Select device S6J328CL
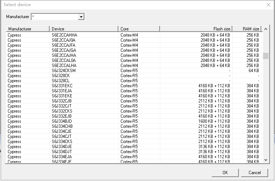The height and width of the screenshot is (181, 275). point(60,81)
